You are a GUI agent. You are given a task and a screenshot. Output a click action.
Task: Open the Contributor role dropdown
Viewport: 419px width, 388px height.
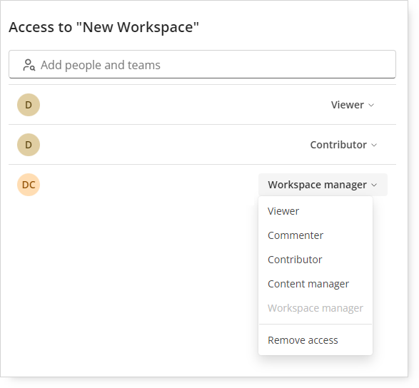[x=343, y=145]
